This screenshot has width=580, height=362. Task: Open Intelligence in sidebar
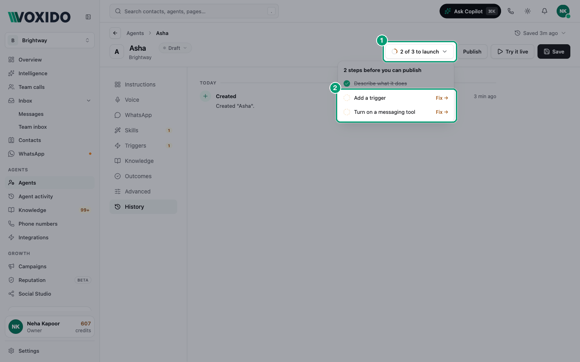click(50, 73)
